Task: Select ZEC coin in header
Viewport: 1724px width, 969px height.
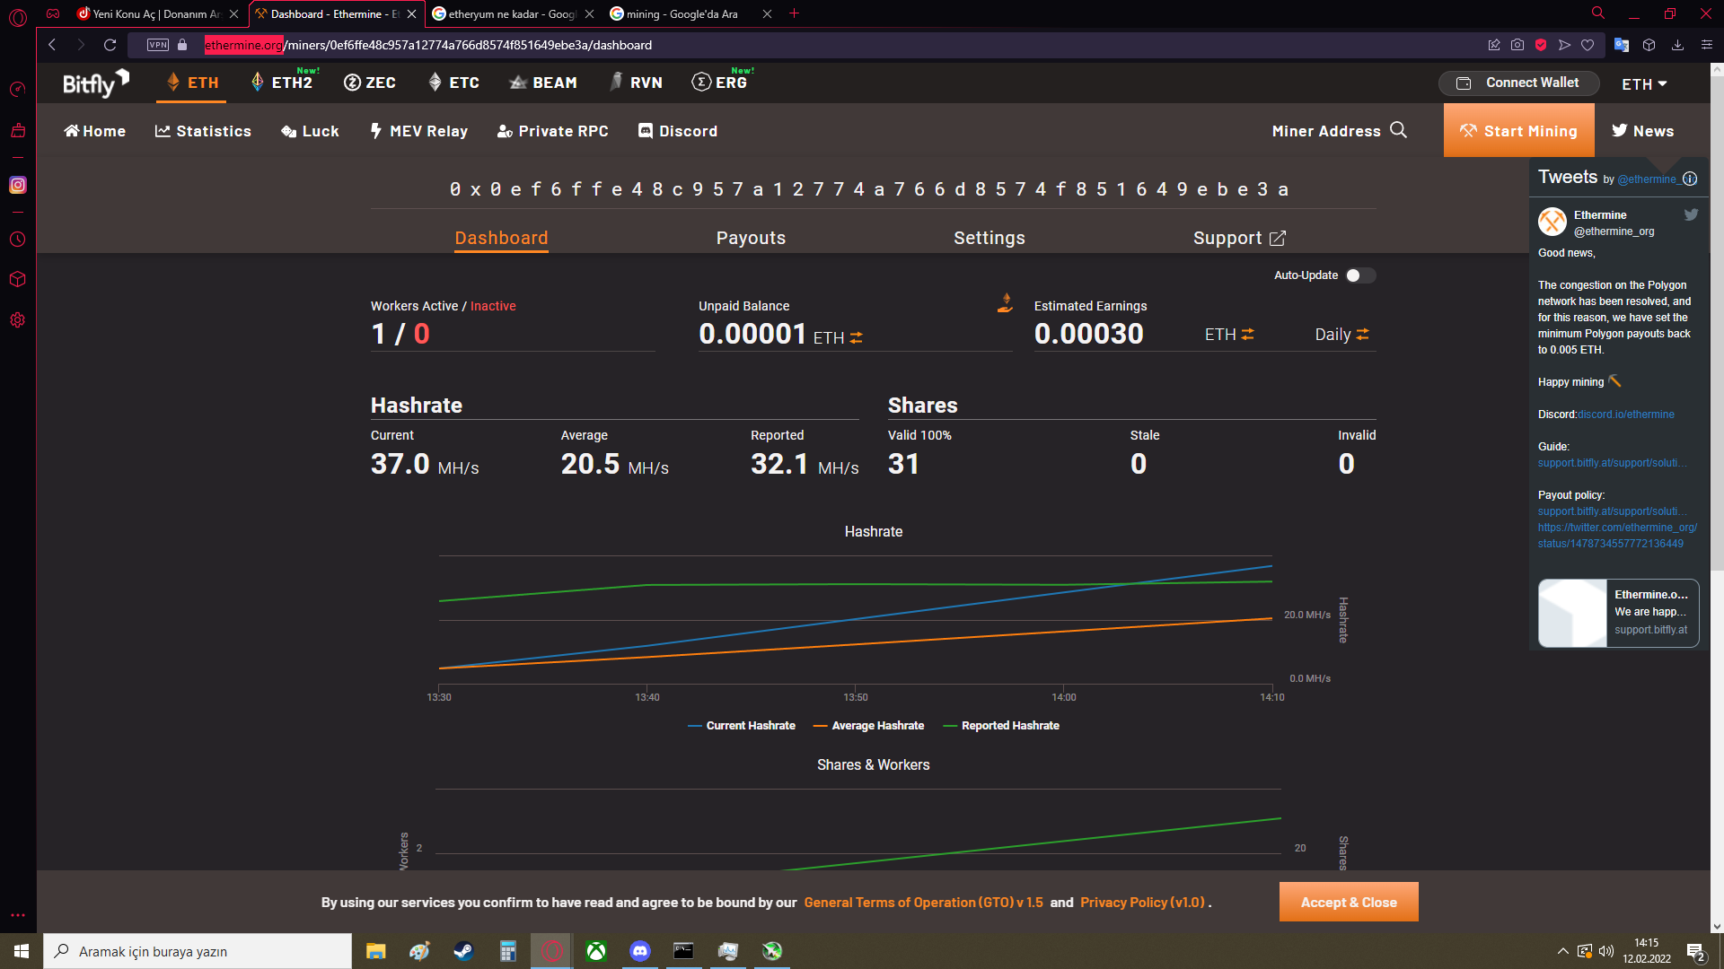Action: [x=370, y=83]
